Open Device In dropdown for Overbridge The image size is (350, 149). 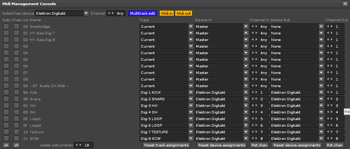tap(221, 26)
